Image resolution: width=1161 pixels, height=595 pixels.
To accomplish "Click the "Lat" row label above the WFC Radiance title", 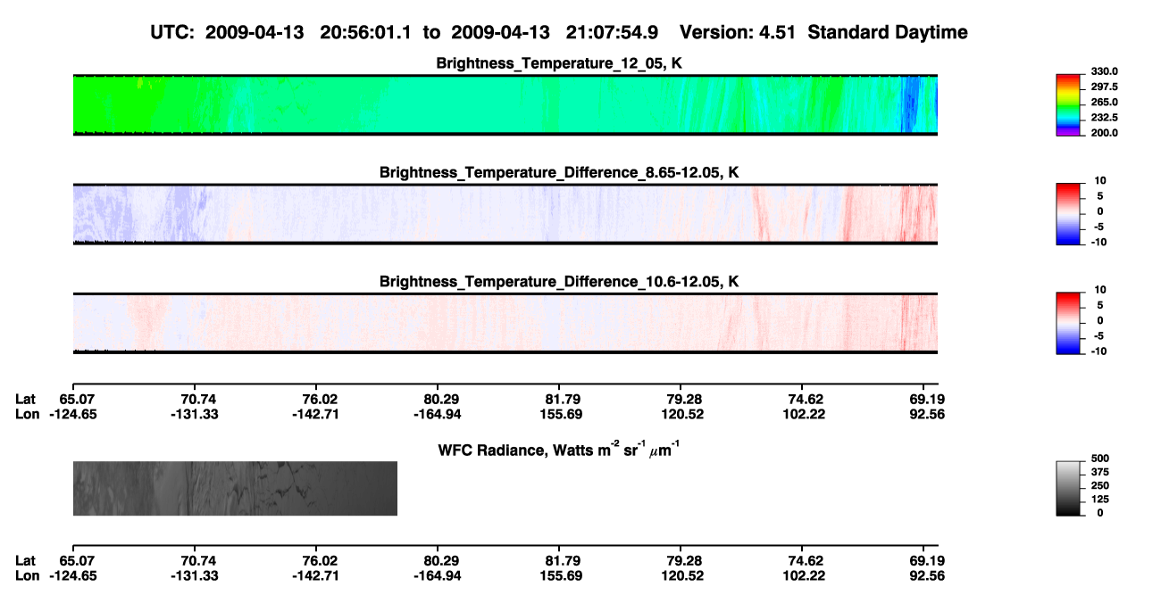I will (x=26, y=399).
